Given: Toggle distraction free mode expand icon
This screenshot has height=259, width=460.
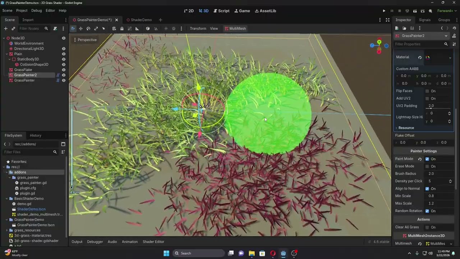Looking at the screenshot, I should 387,20.
